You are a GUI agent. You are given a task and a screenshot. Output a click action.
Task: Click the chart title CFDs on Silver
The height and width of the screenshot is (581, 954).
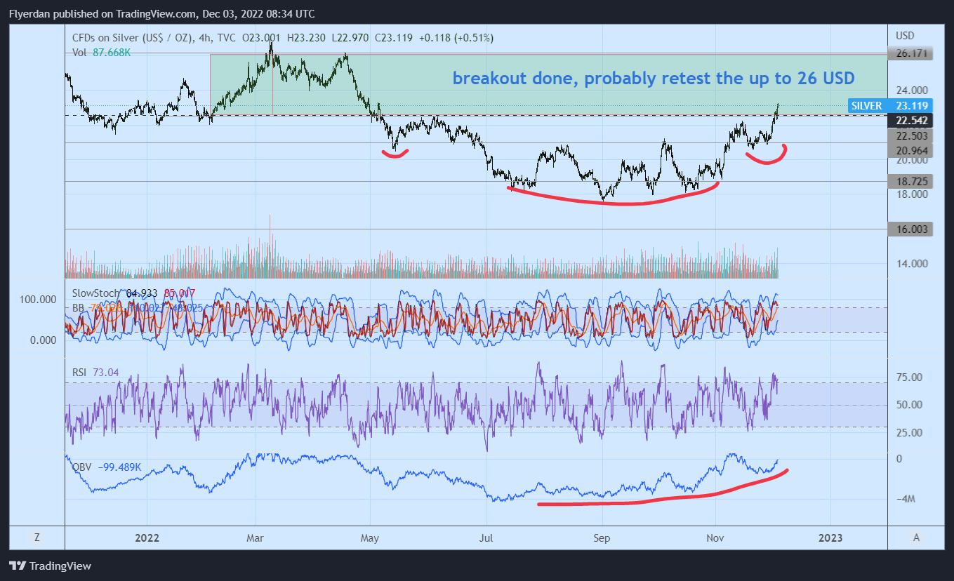tap(152, 38)
